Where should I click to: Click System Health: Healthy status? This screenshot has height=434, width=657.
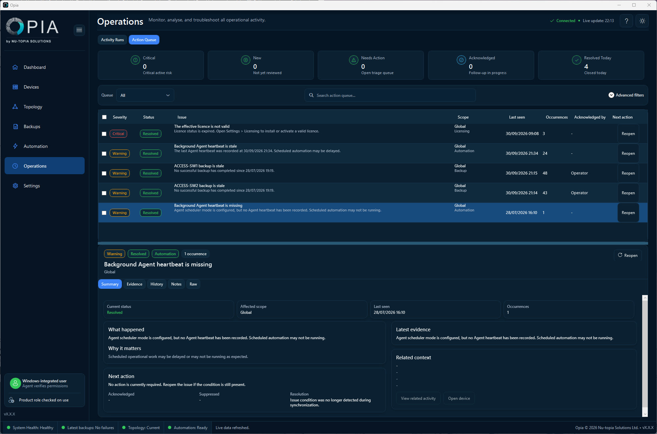pos(30,428)
